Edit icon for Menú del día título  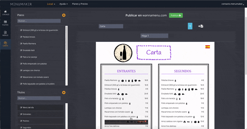click(x=21, y=107)
